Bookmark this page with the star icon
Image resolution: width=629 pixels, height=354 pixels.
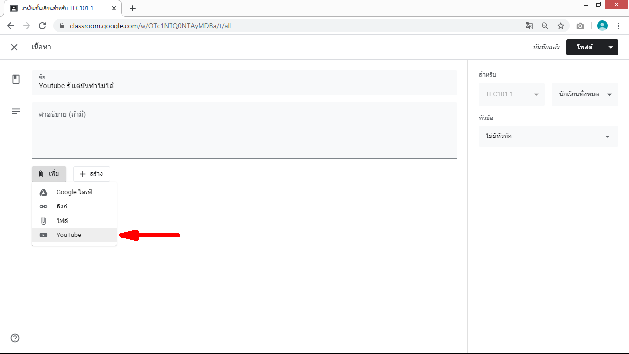coord(561,26)
